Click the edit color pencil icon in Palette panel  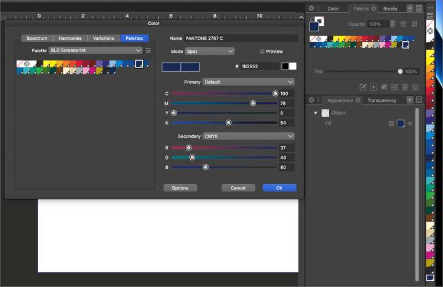363,87
